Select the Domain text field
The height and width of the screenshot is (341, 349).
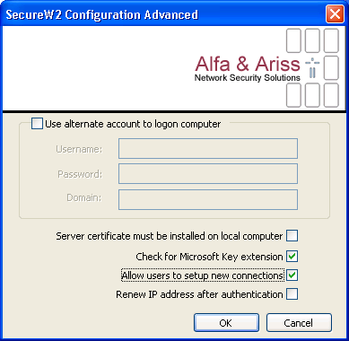208,199
